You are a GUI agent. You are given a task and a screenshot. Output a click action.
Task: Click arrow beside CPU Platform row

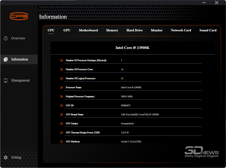point(62,142)
